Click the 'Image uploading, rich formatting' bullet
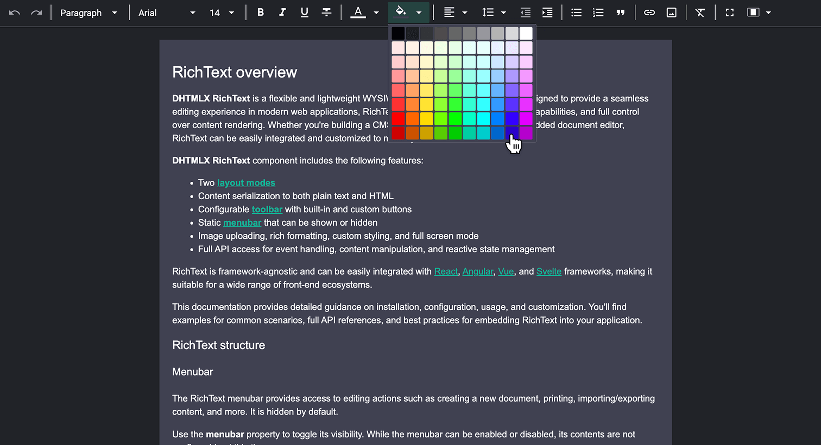The width and height of the screenshot is (821, 445). pyautogui.click(x=338, y=236)
